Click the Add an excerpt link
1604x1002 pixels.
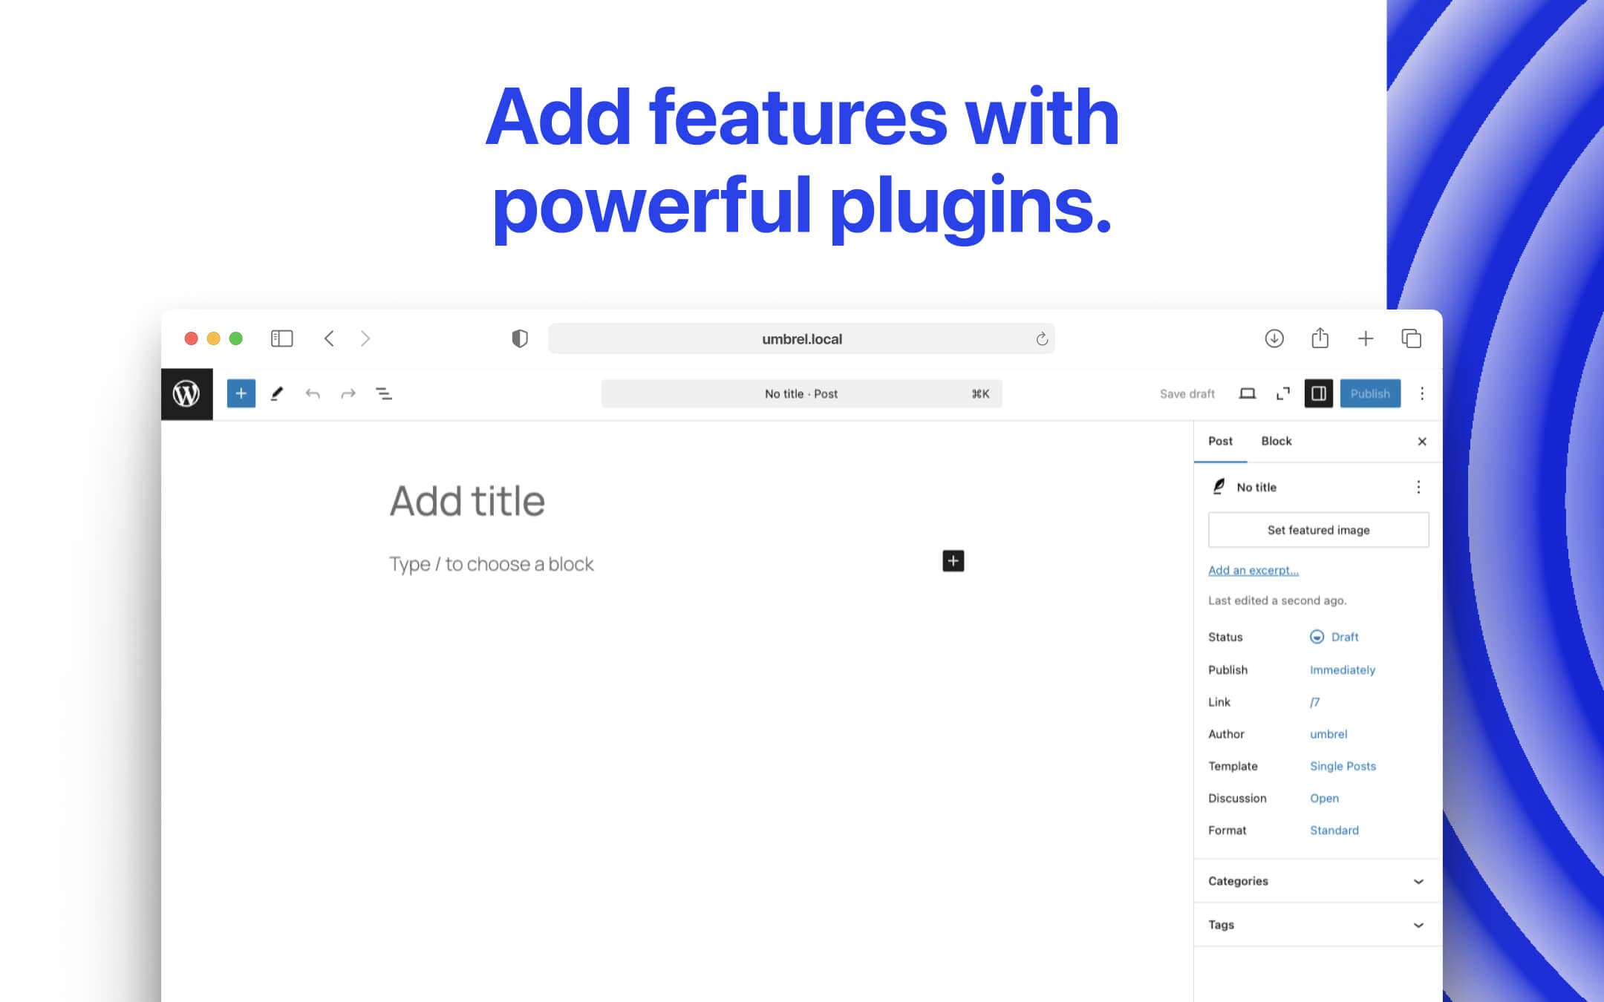1252,569
